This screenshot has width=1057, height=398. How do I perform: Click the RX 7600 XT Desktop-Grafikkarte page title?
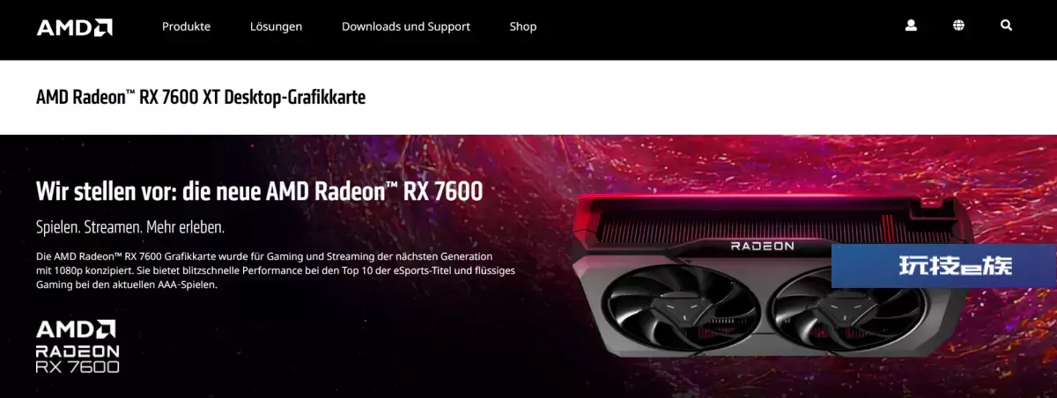(x=201, y=97)
